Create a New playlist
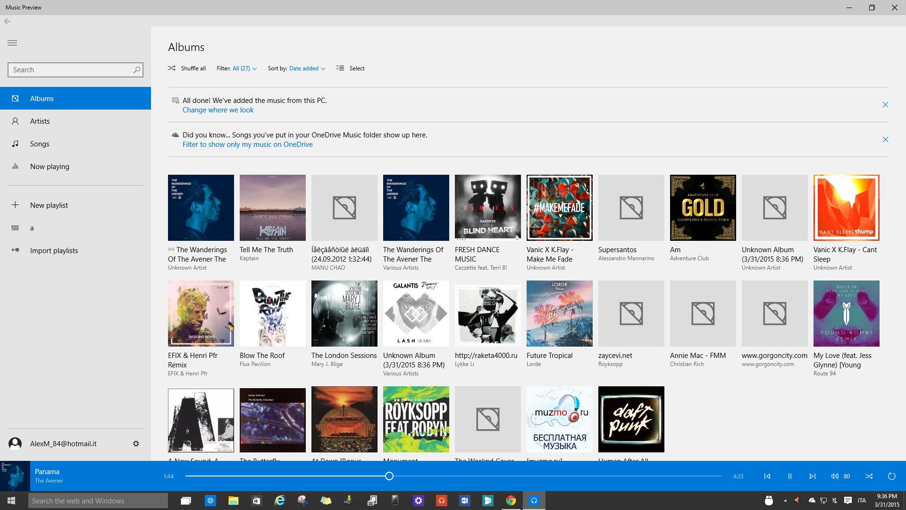The height and width of the screenshot is (510, 906). pos(75,205)
